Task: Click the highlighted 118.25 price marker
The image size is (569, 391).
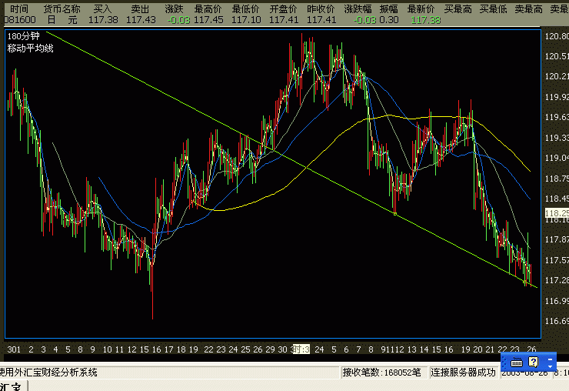Action: 557,213
